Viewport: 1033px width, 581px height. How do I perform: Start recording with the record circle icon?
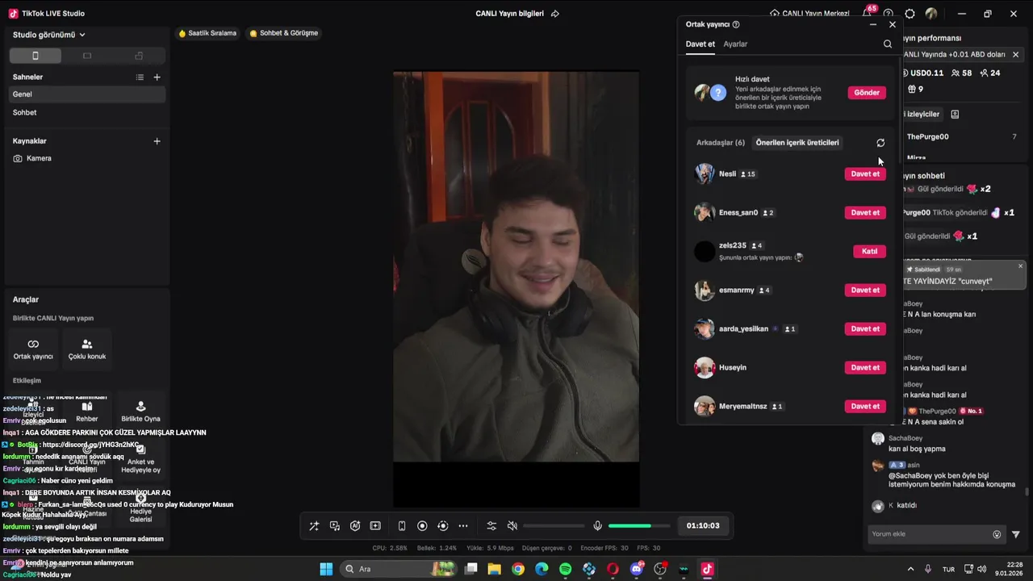click(422, 526)
